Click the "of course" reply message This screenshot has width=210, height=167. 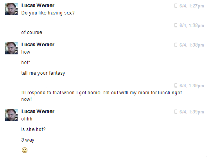32,32
